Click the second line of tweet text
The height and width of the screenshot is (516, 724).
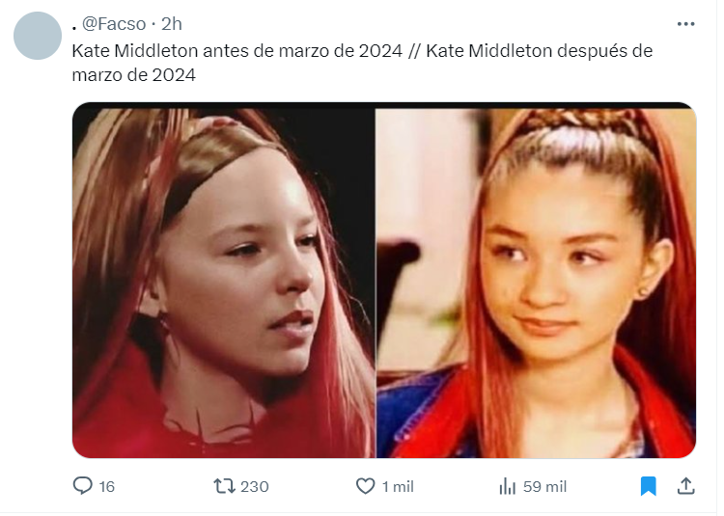coord(135,75)
